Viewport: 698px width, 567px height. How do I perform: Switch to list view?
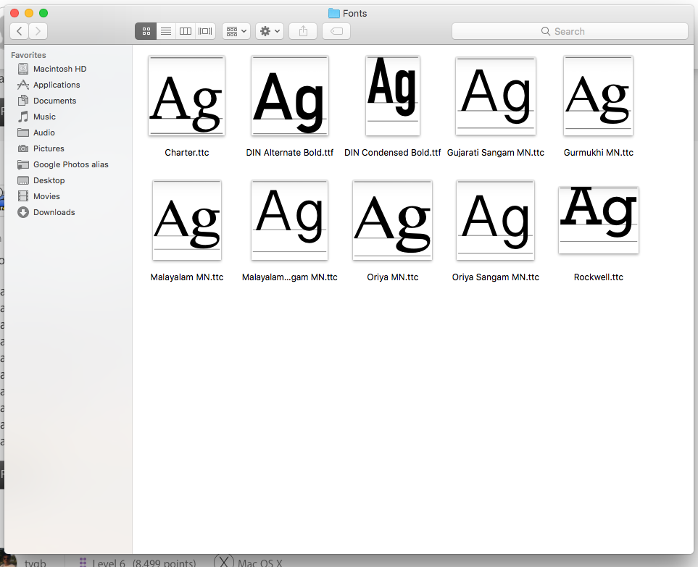[x=166, y=31]
